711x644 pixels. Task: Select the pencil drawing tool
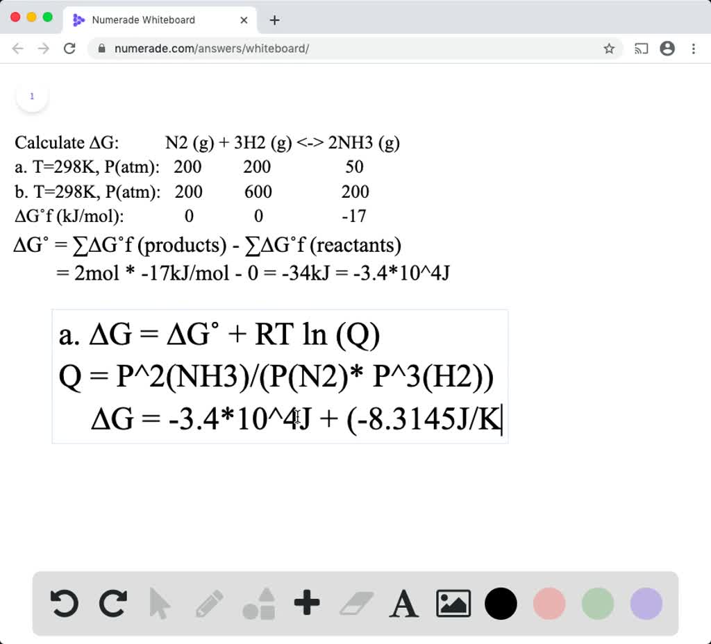click(x=209, y=604)
